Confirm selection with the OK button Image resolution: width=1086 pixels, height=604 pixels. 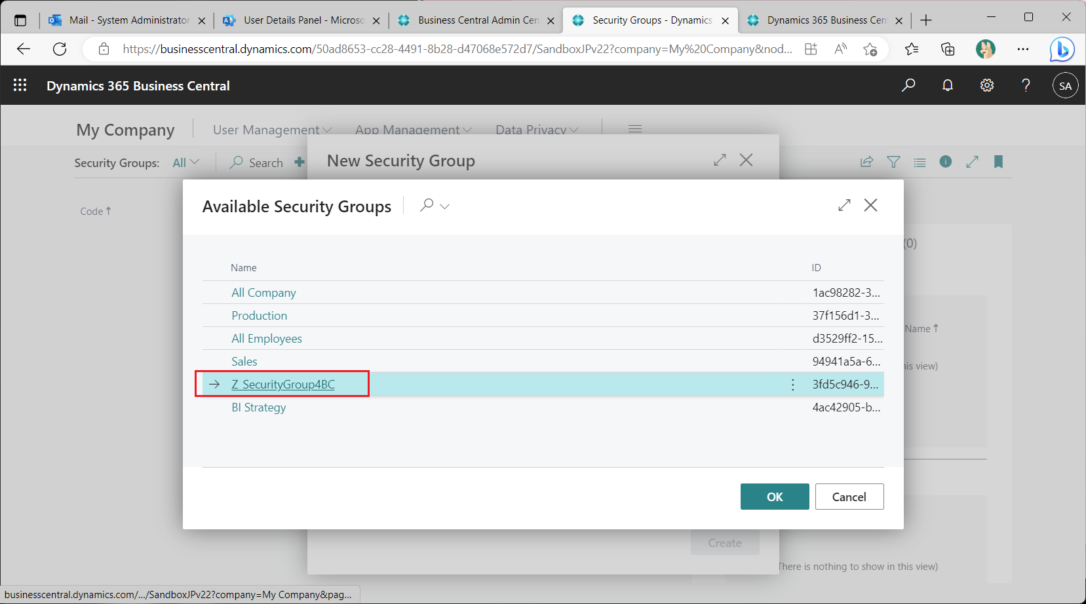pyautogui.click(x=775, y=497)
